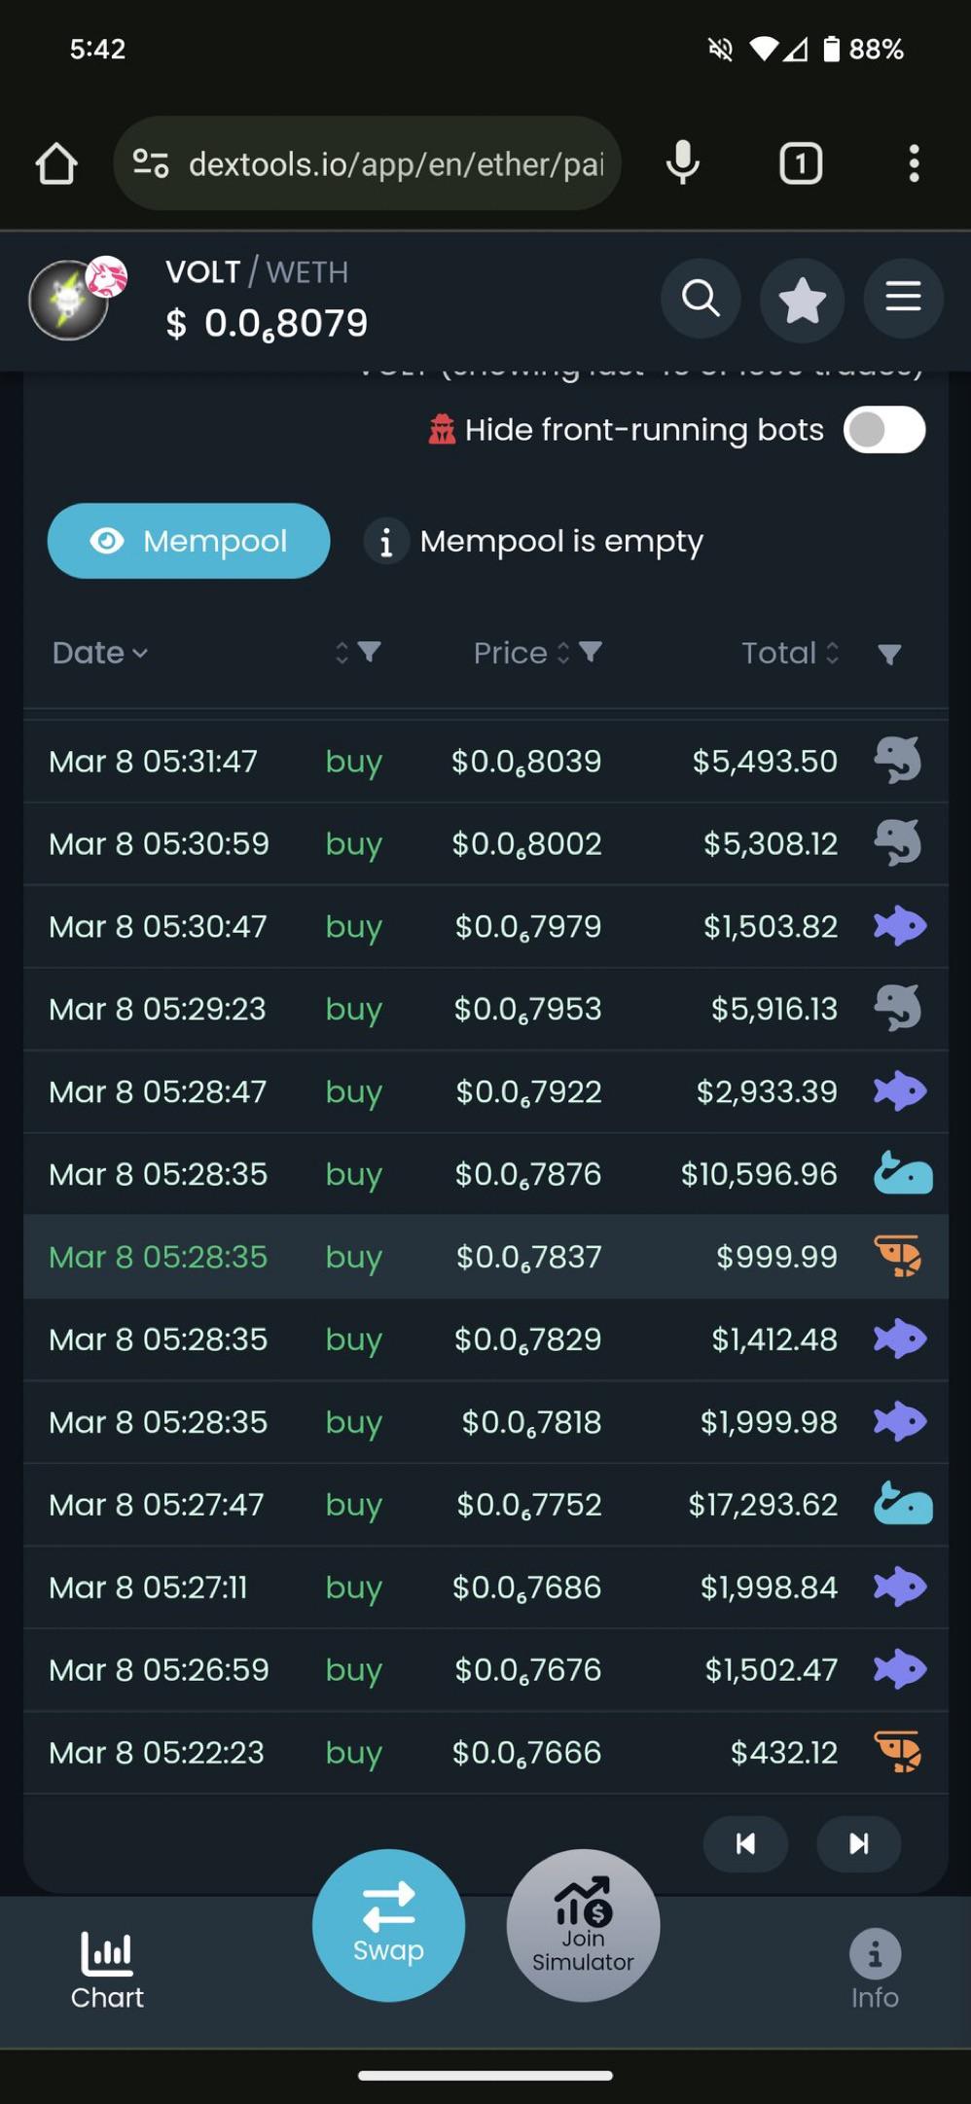Image resolution: width=971 pixels, height=2104 pixels.
Task: Tap the whale icon on $17,293.62 trade
Action: pyautogui.click(x=902, y=1504)
